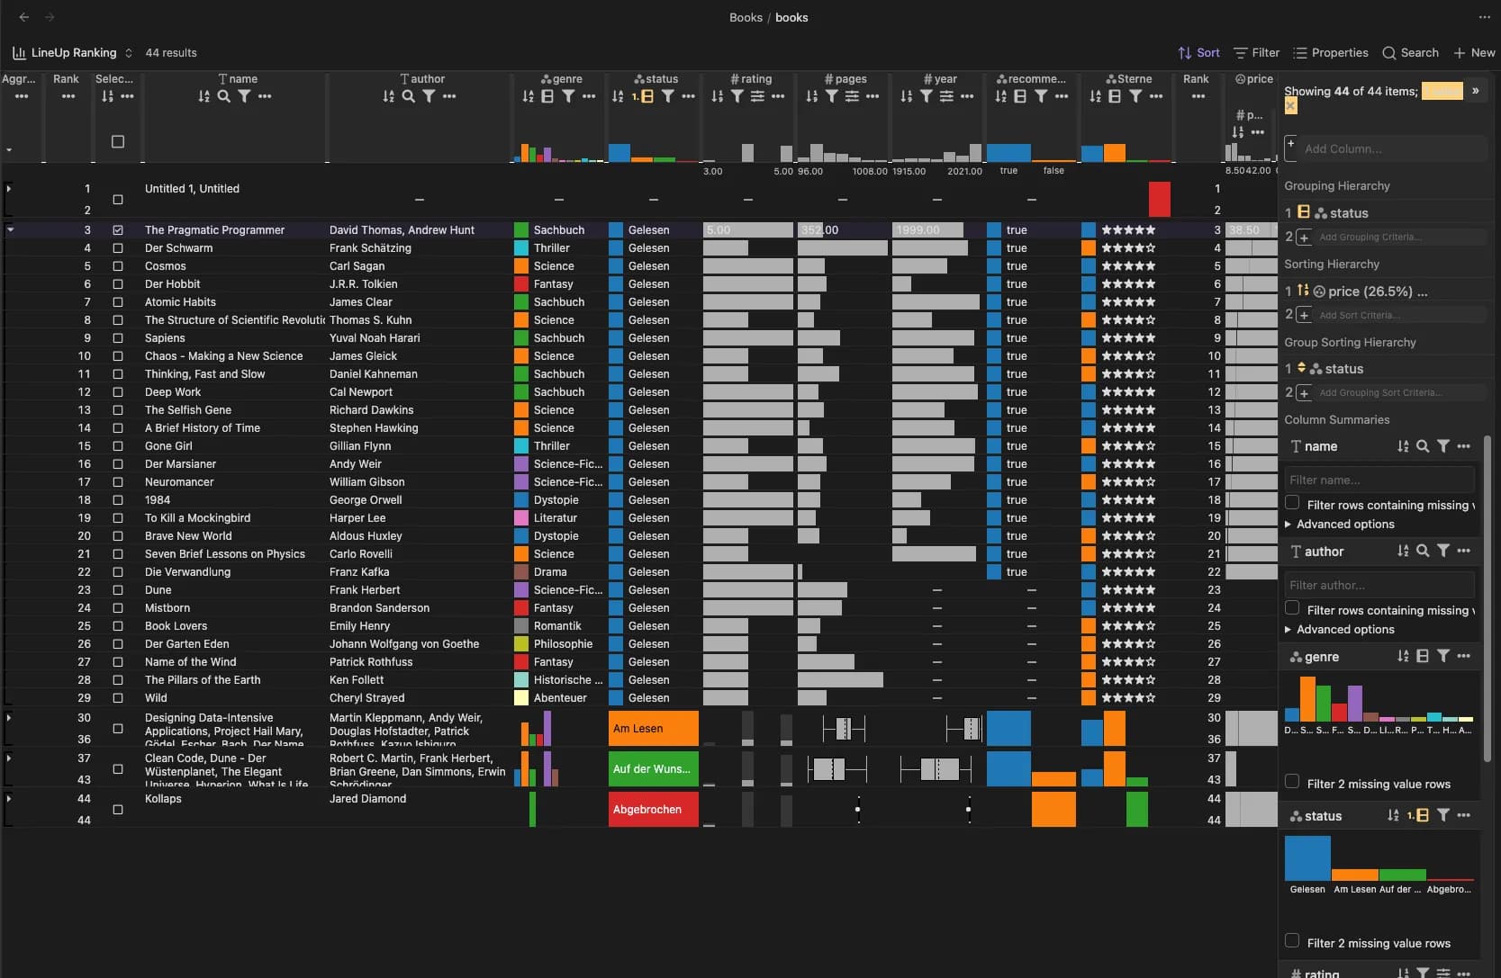Open the LineUp Ranking view switcher
The width and height of the screenshot is (1501, 978).
point(73,52)
